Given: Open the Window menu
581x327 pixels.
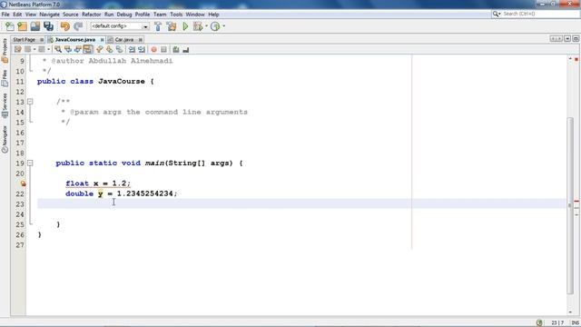Looking at the screenshot, I should tap(195, 15).
